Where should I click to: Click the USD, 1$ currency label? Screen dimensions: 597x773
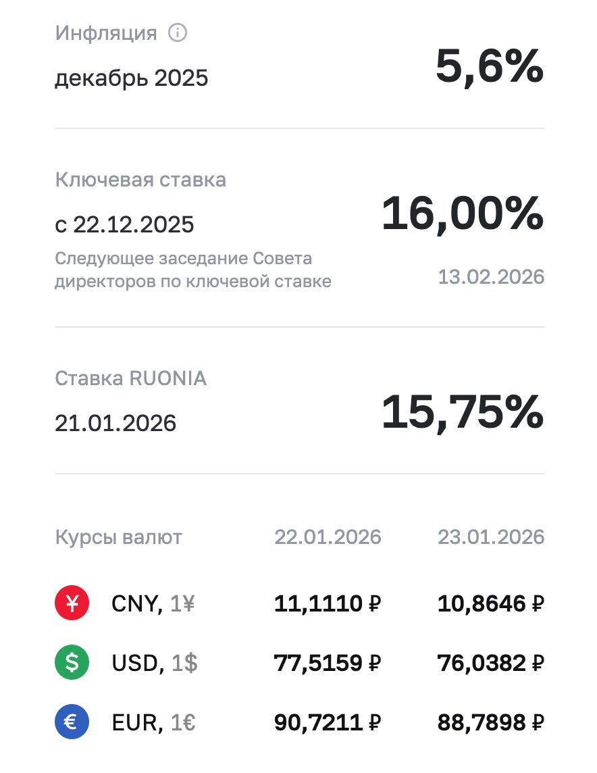click(155, 663)
